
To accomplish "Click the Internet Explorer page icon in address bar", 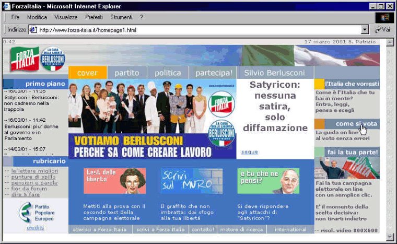I will 33,30.
